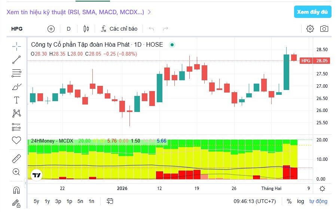Collapse the left drawing toolbar arrow

pos(26,183)
